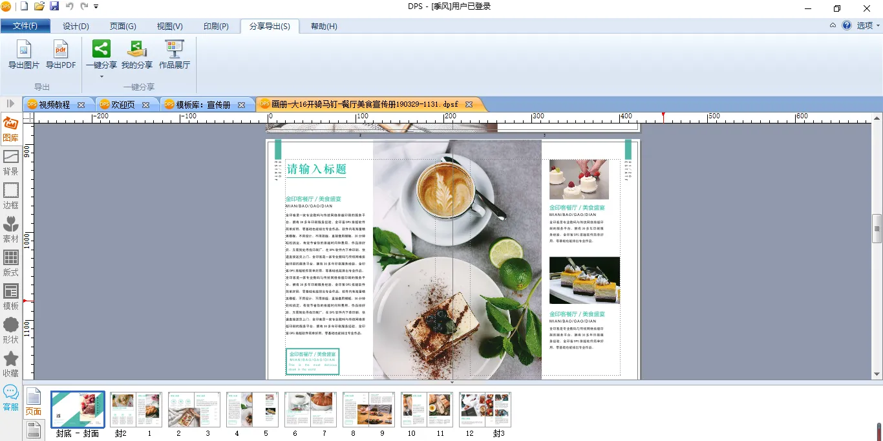
Task: Open the Shapes (形状) sidebar panel
Action: (x=11, y=330)
